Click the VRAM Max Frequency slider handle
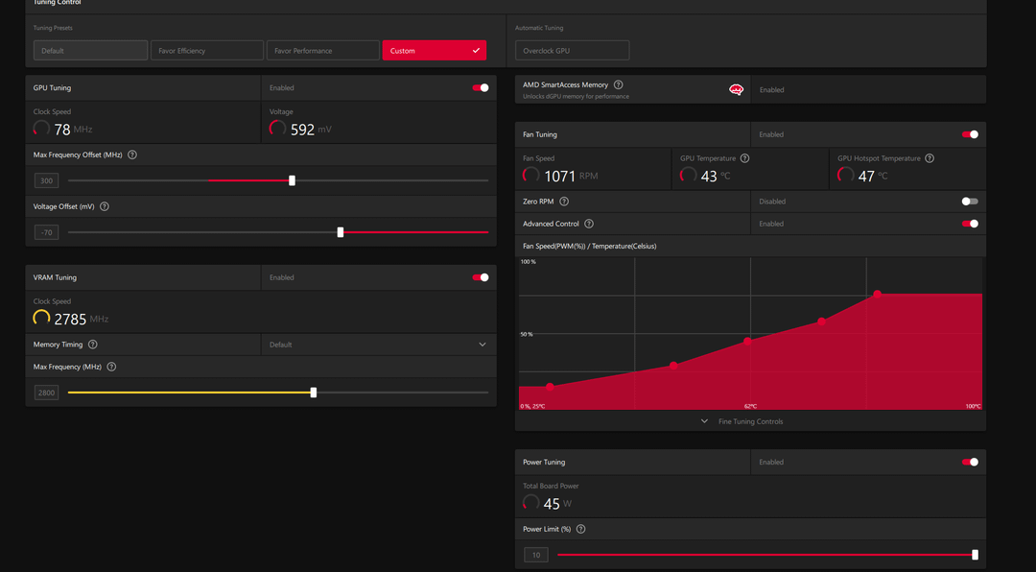1036x572 pixels. click(x=314, y=393)
